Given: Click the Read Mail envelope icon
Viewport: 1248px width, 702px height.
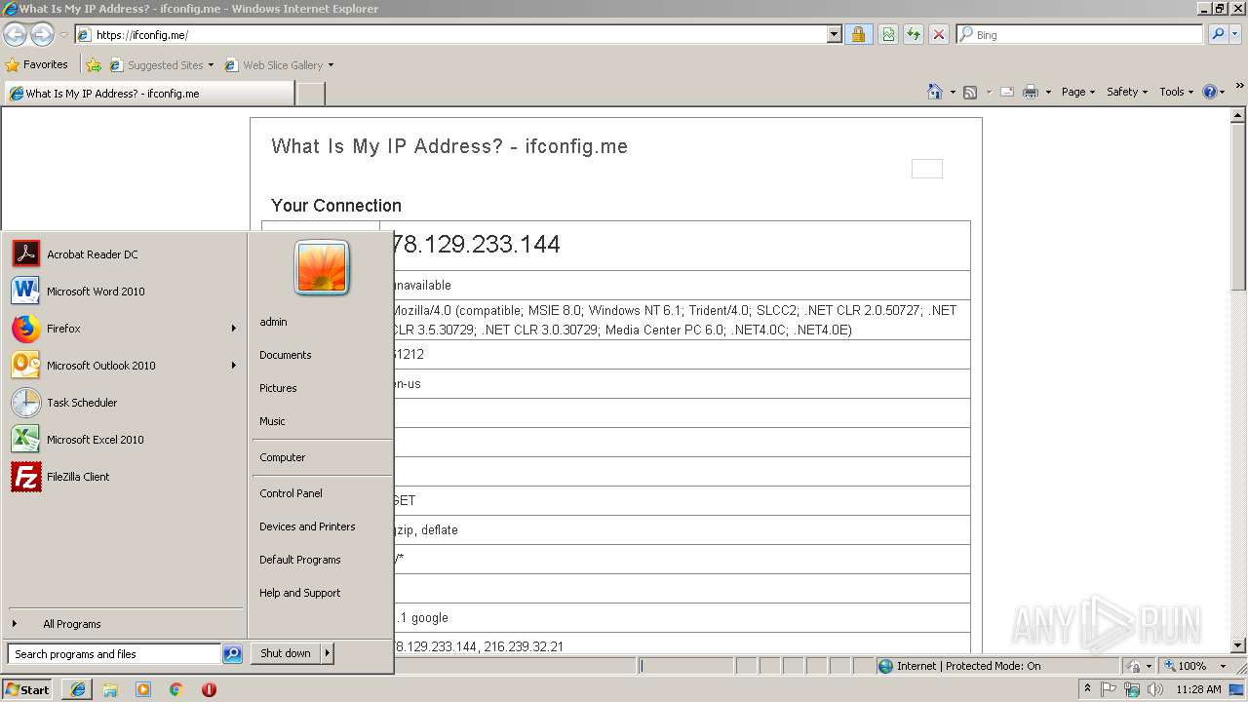Looking at the screenshot, I should (1007, 92).
